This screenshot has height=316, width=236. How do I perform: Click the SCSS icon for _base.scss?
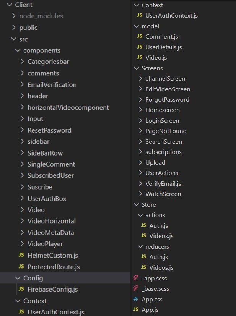pyautogui.click(x=136, y=288)
